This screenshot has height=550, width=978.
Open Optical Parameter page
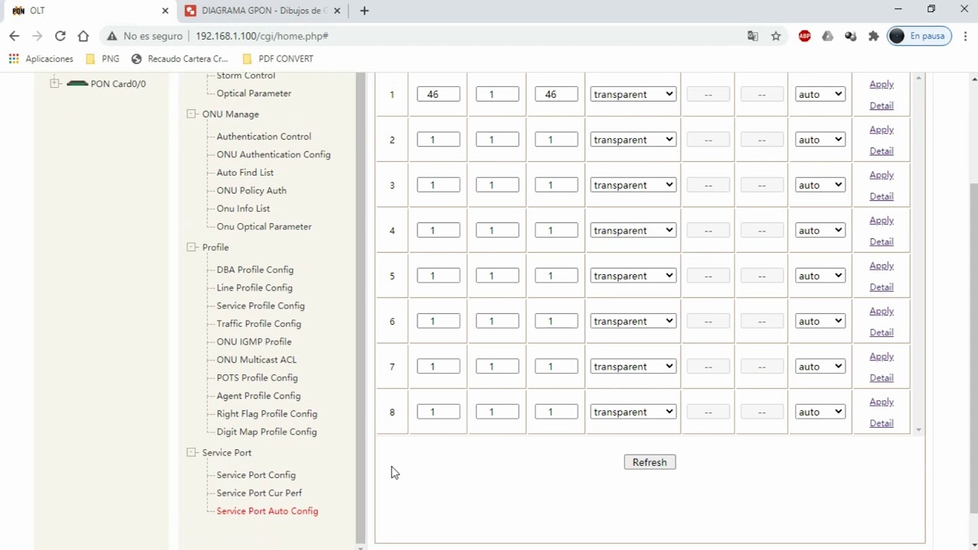[254, 93]
